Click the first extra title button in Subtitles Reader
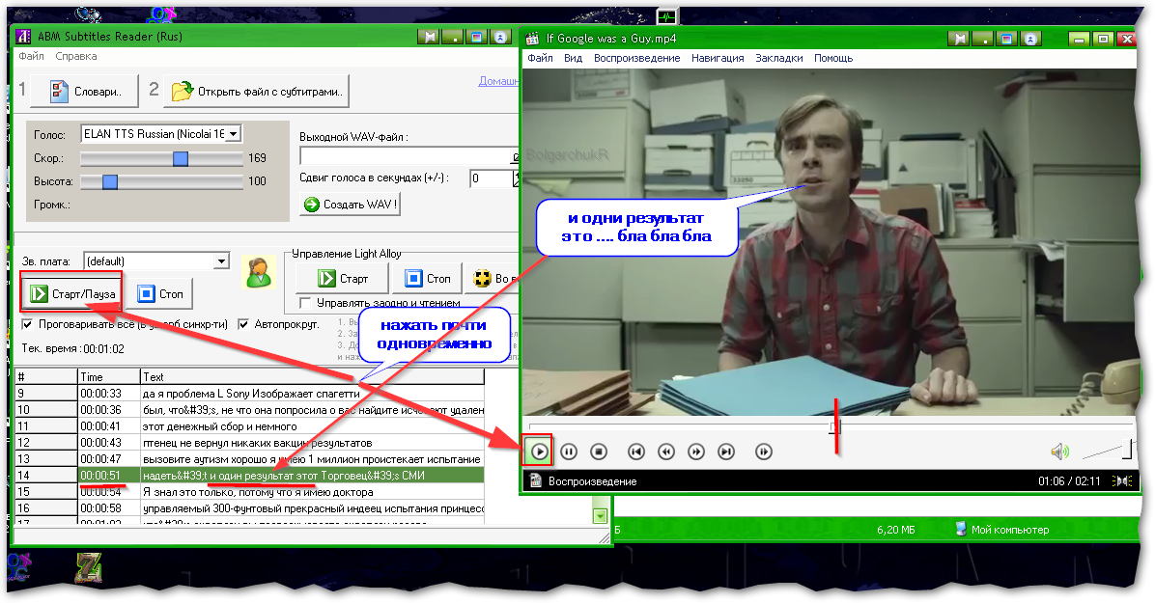The width and height of the screenshot is (1155, 603). (428, 37)
